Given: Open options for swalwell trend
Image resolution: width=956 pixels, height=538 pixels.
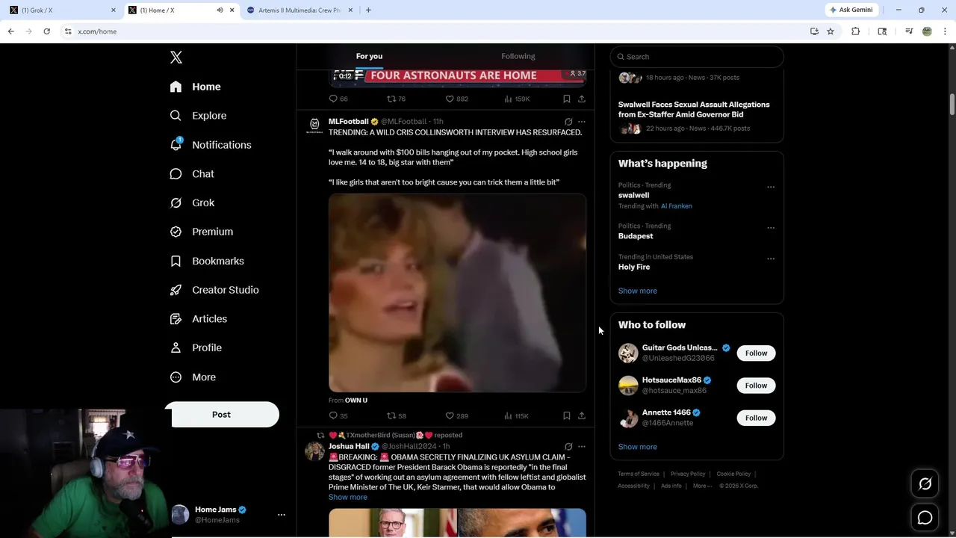Looking at the screenshot, I should pos(771,187).
